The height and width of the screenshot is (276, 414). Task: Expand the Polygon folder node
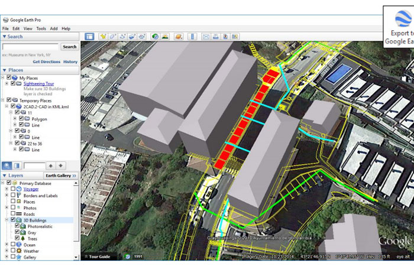[15, 118]
